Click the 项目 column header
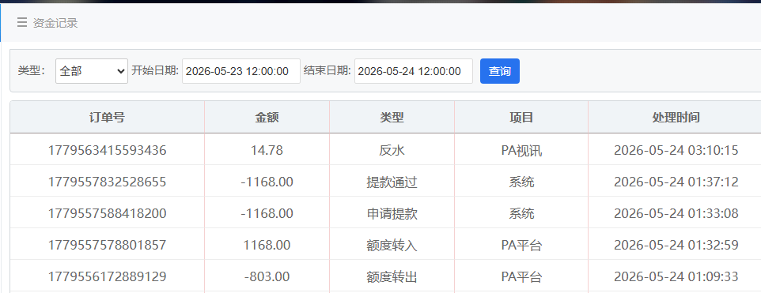Viewport: 761px width, 293px height. pos(521,117)
